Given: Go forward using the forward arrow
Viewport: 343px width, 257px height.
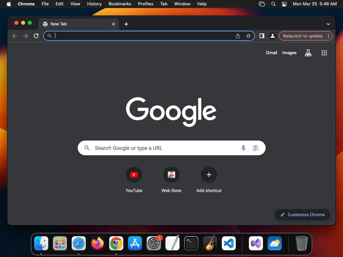Looking at the screenshot, I should (25, 36).
